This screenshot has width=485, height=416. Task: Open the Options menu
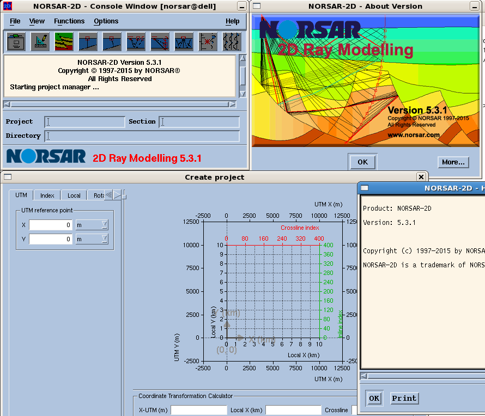pyautogui.click(x=106, y=21)
